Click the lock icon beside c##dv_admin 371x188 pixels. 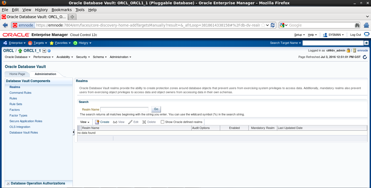348,50
